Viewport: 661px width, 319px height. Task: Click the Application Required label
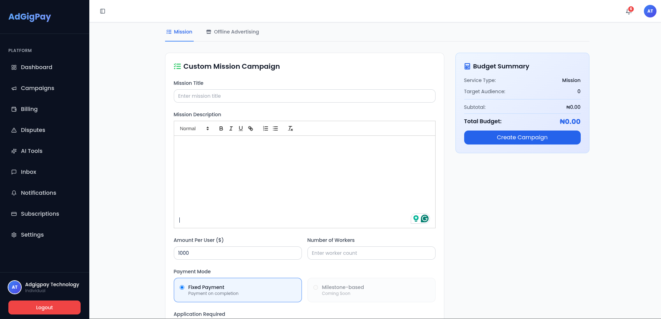click(x=199, y=314)
